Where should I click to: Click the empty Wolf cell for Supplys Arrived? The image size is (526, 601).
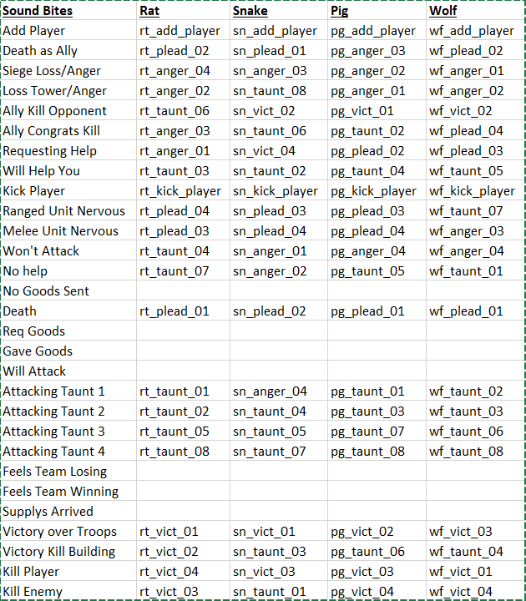pyautogui.click(x=475, y=512)
